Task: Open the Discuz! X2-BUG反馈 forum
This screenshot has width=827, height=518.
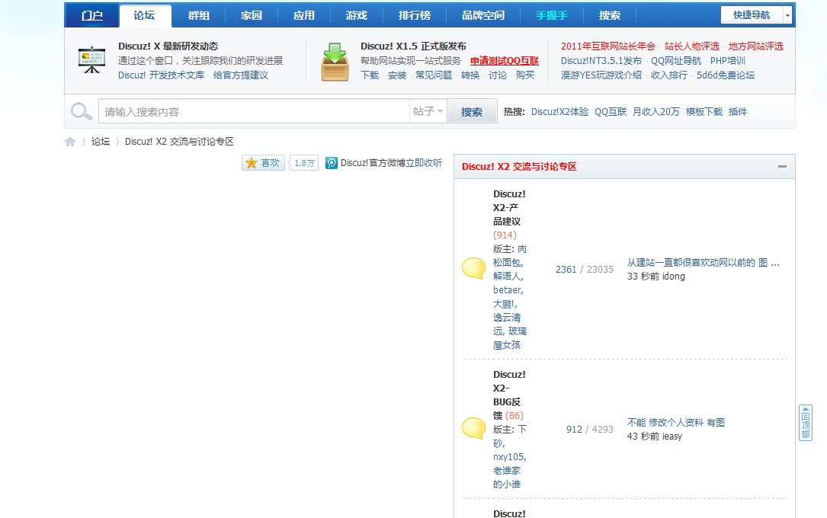Action: click(x=509, y=395)
